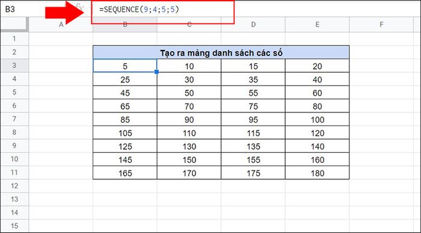The width and height of the screenshot is (421, 233).
Task: Click the cell containing 85
Action: pyautogui.click(x=125, y=119)
